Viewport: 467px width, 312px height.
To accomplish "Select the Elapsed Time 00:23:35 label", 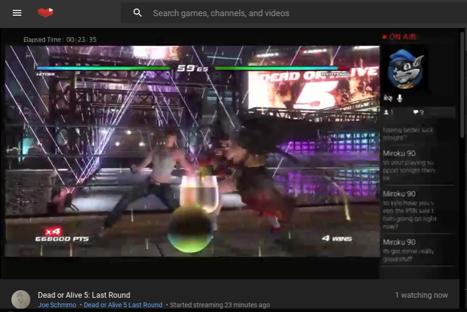I will (60, 39).
